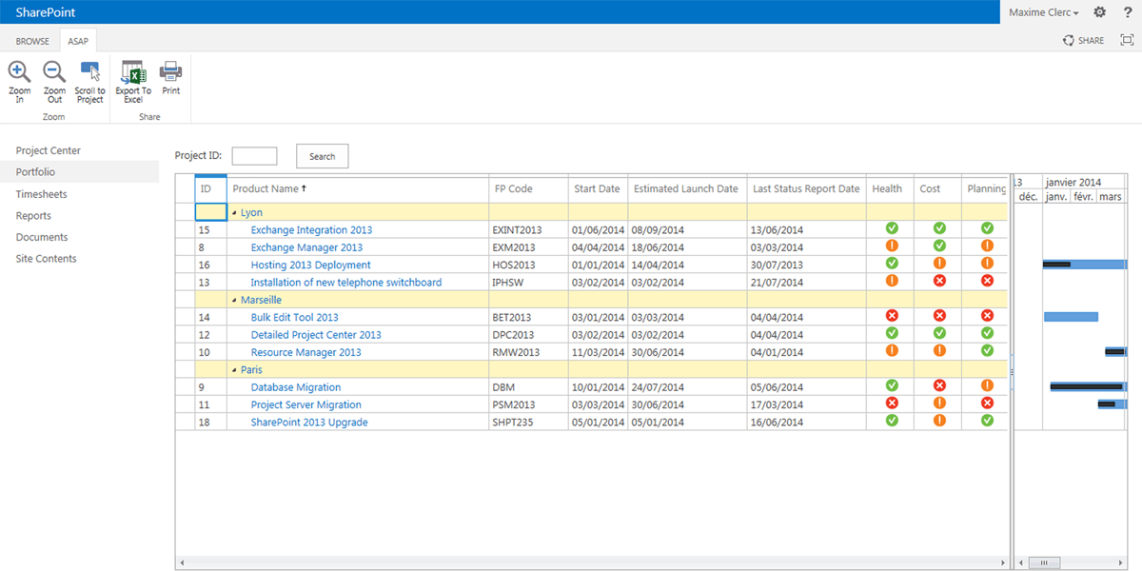This screenshot has width=1142, height=571.
Task: Select the Scroll to Project icon
Action: [90, 71]
